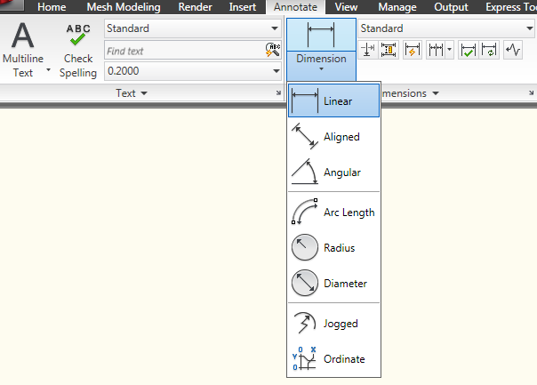537x385 pixels.
Task: Start the Quick Dimension tool
Action: [412, 50]
